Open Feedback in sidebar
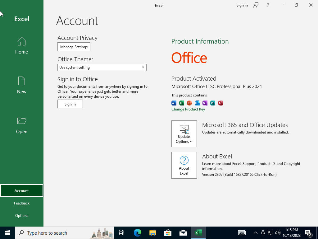 point(21,203)
